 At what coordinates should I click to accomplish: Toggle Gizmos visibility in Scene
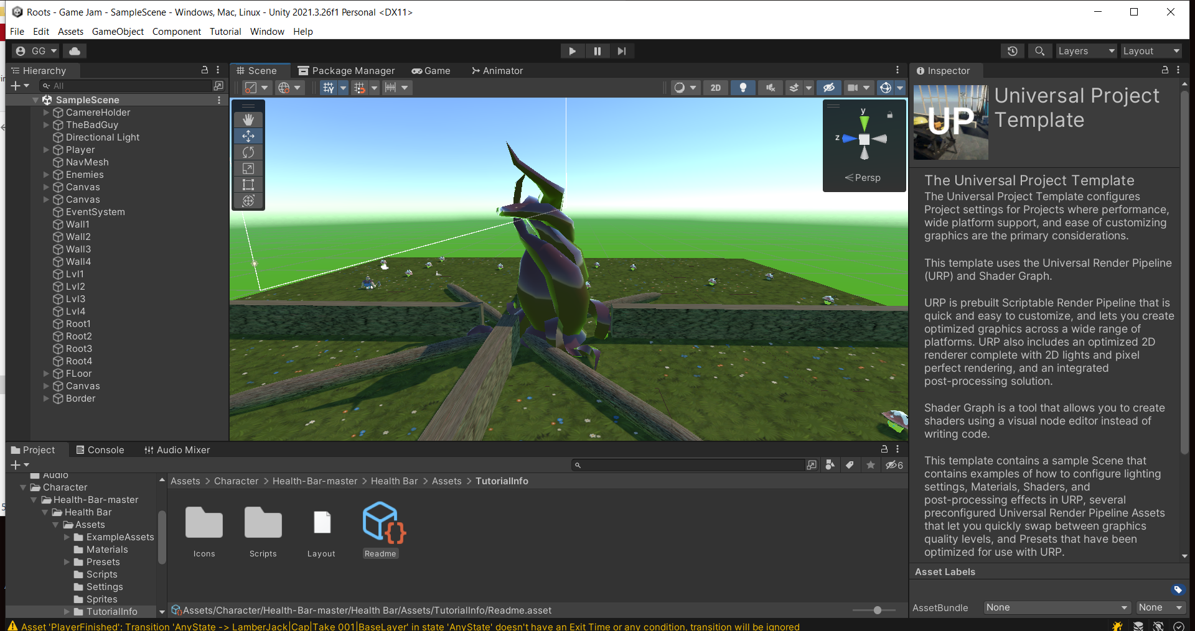885,88
